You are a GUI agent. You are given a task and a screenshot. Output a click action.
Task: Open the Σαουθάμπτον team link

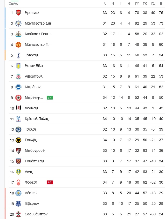pyautogui.click(x=36, y=214)
